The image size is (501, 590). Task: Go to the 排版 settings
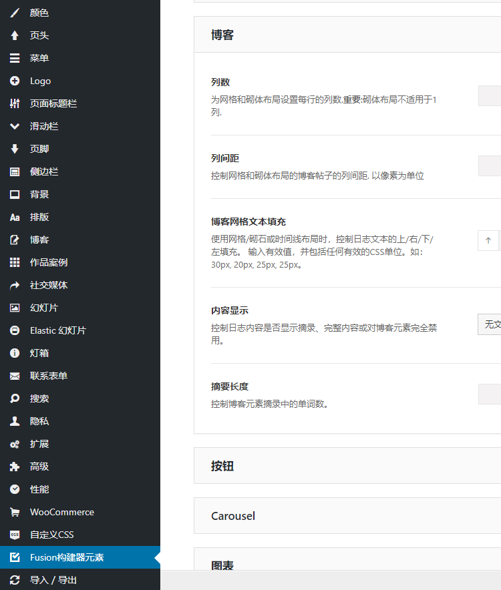(80, 217)
